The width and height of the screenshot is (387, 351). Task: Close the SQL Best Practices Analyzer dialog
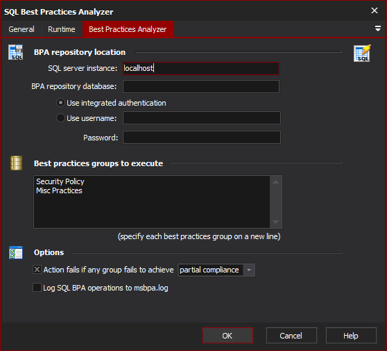point(374,10)
